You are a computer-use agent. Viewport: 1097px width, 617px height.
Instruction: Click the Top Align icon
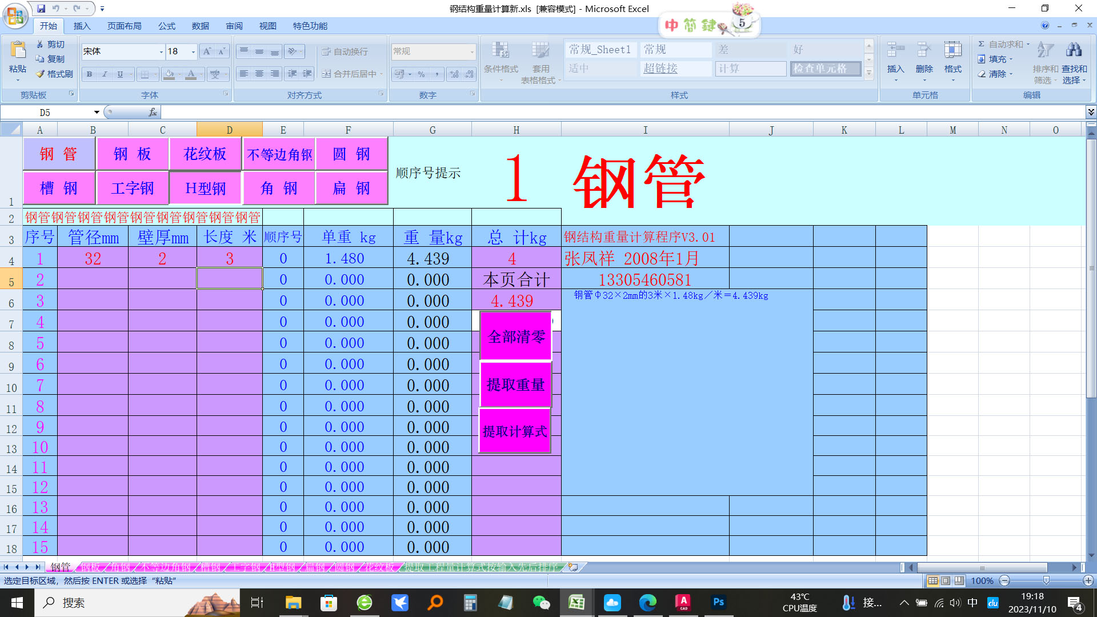(x=244, y=51)
